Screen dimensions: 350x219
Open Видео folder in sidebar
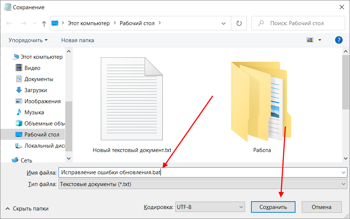(x=32, y=68)
